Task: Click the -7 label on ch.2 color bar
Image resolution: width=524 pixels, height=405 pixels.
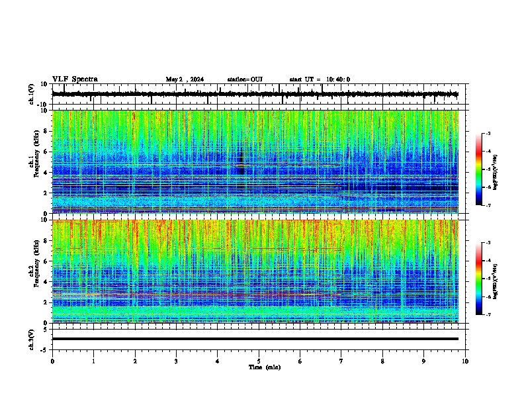Action: [x=488, y=315]
